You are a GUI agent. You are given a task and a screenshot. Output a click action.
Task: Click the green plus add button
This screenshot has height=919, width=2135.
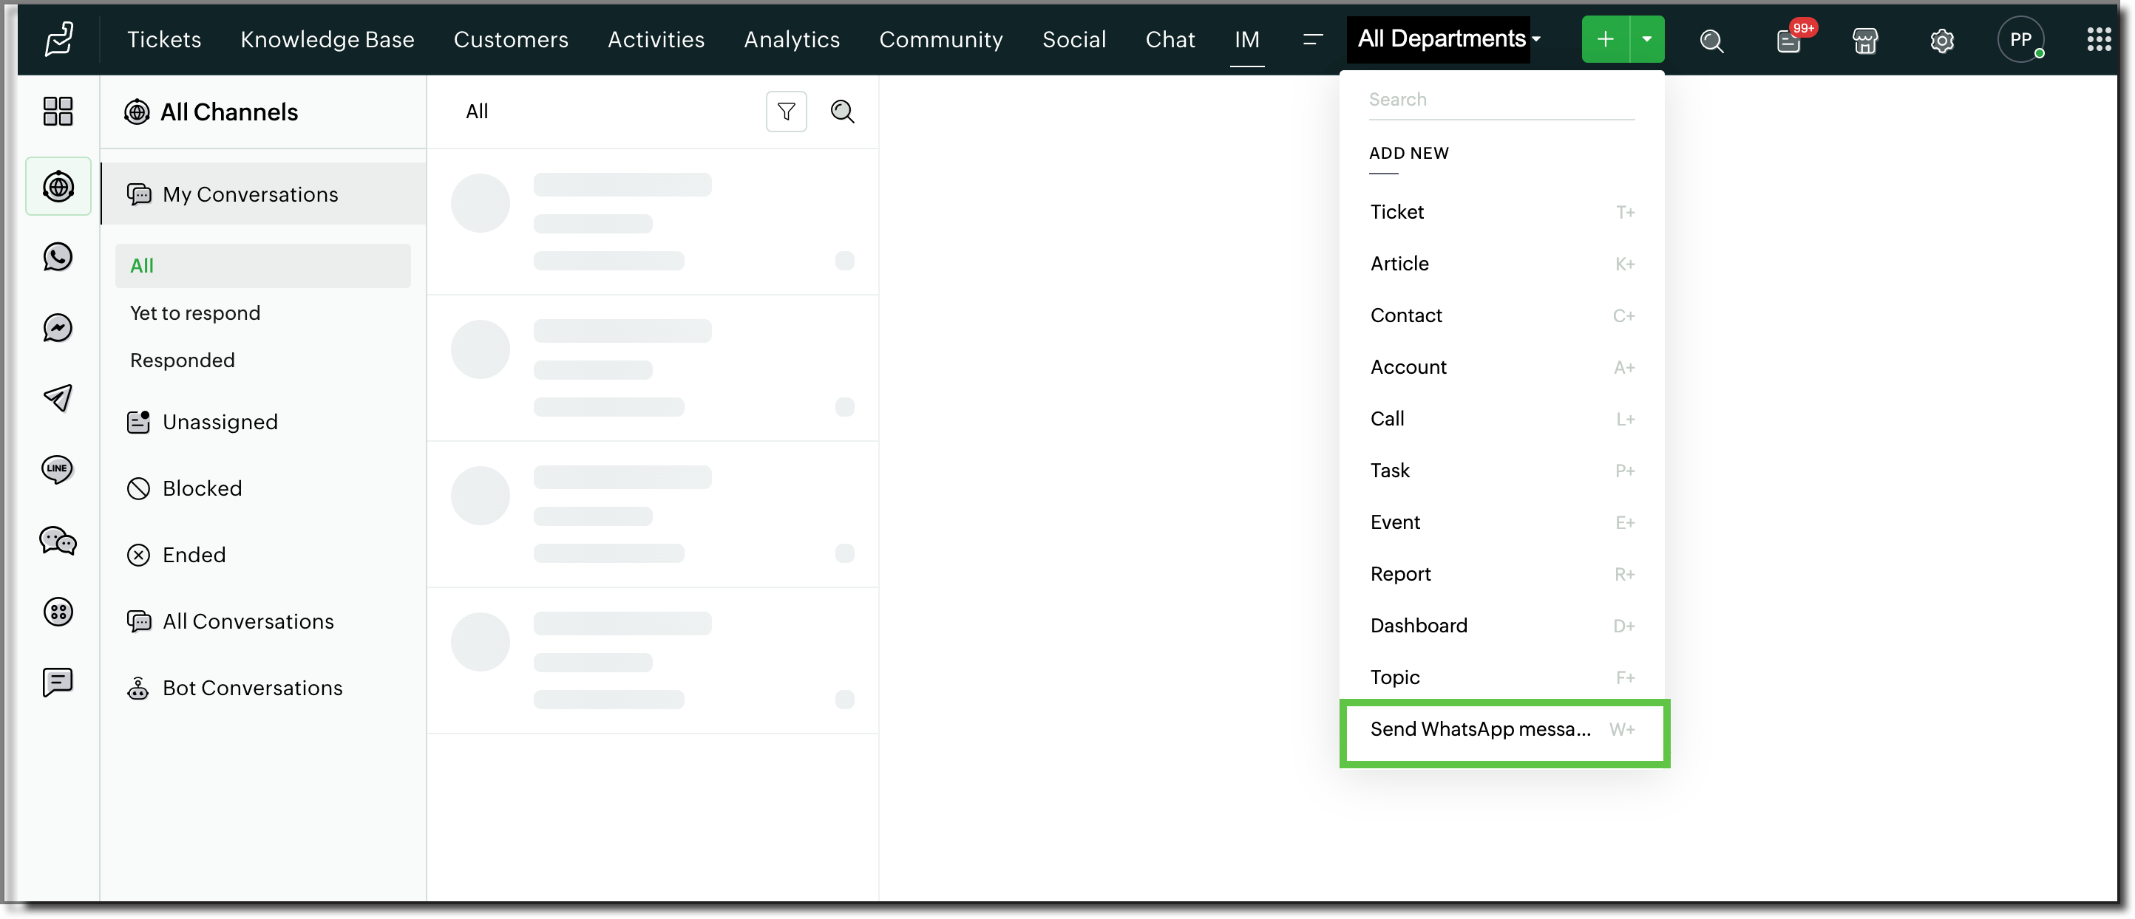[1606, 39]
